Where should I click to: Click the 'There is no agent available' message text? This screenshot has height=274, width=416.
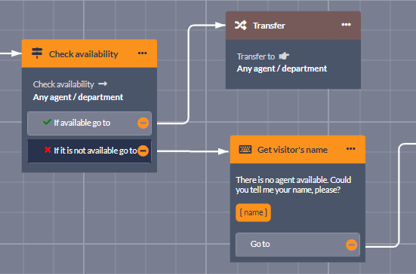pyautogui.click(x=294, y=184)
